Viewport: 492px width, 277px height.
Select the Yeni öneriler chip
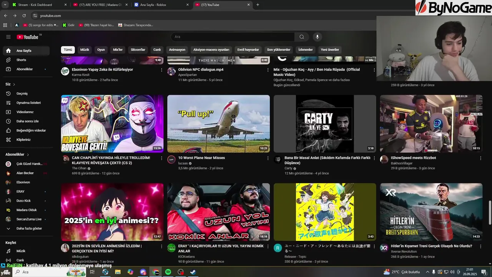[x=330, y=50]
